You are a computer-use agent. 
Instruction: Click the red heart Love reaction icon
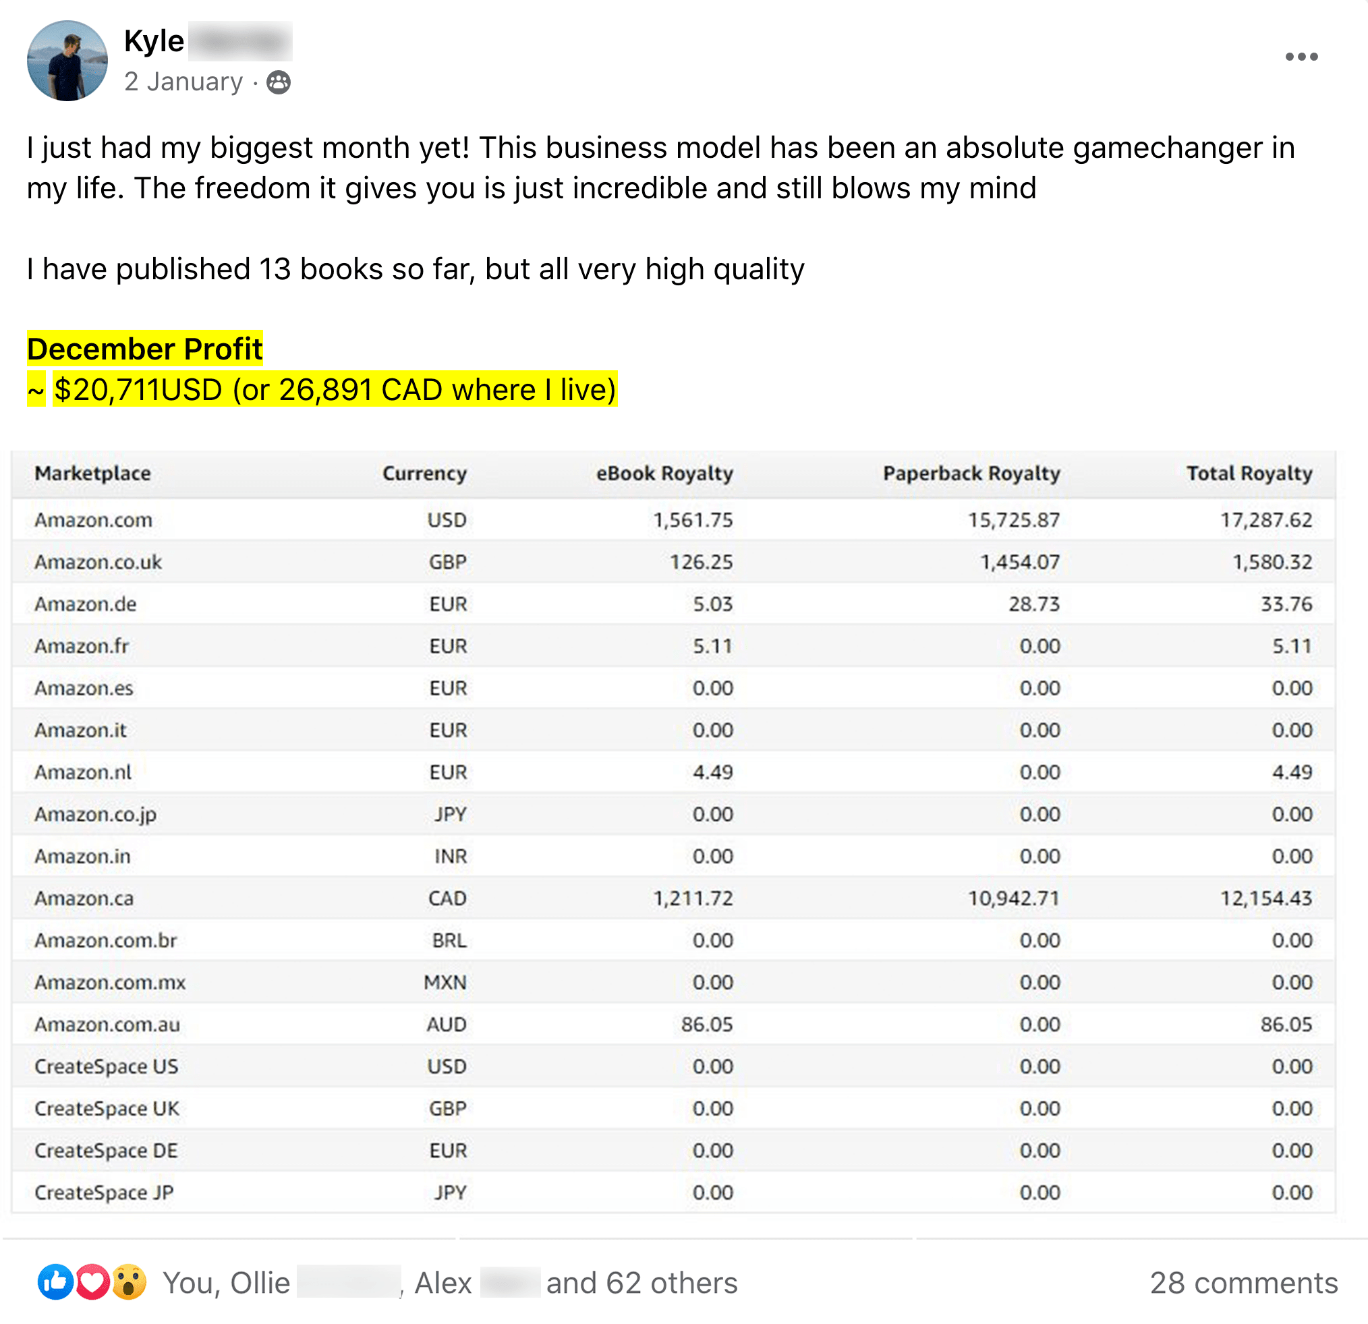92,1282
